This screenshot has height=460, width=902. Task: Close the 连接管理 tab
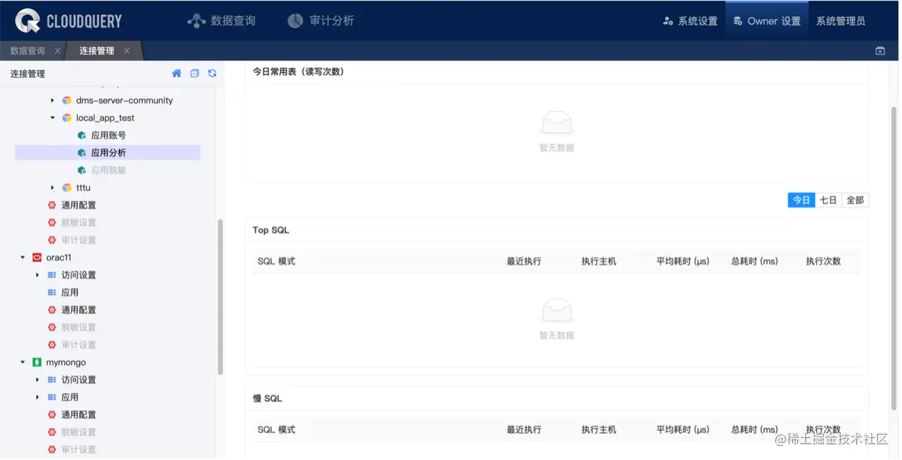point(127,51)
